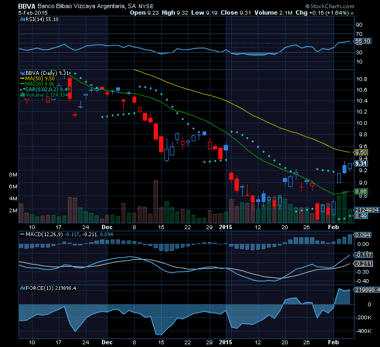Click the 219898.4 Force Index tag on right

pos(367,290)
